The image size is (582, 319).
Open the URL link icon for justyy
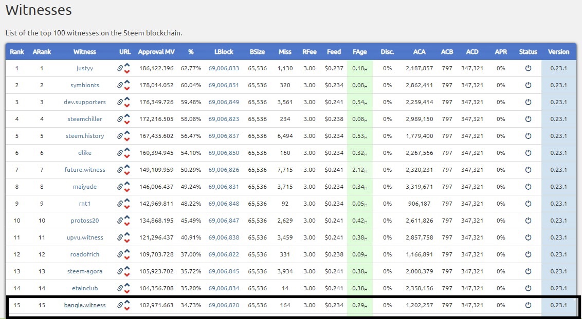[120, 68]
